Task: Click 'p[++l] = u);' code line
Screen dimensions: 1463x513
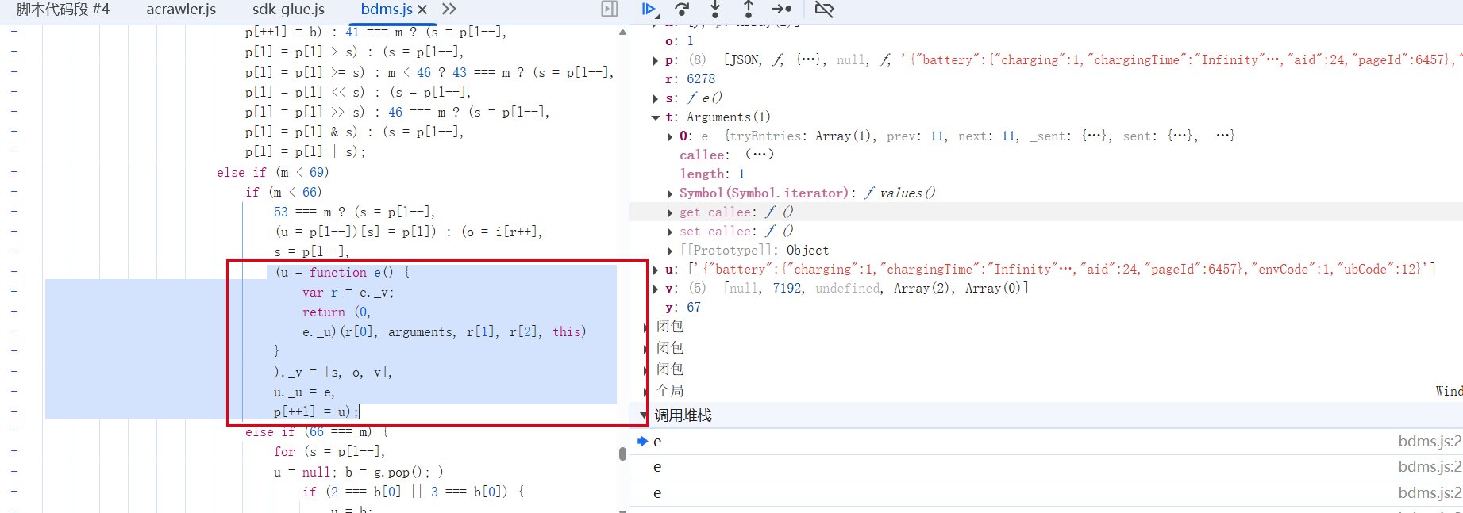Action: point(316,412)
